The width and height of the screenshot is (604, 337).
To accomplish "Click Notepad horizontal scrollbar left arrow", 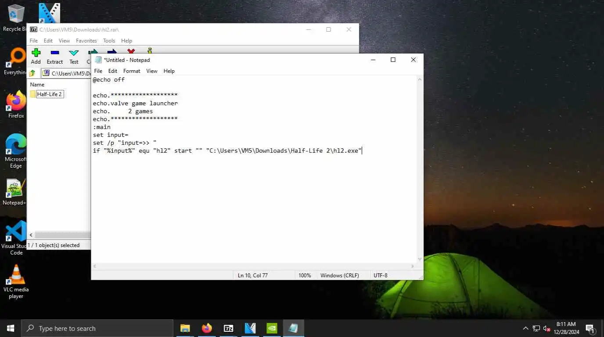I will pyautogui.click(x=95, y=266).
